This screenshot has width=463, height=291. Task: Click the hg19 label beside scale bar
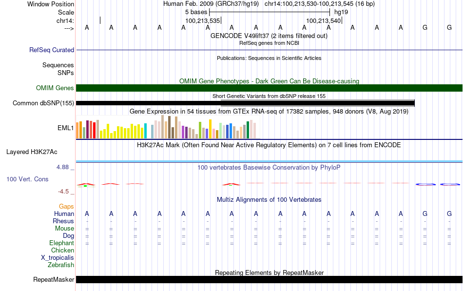341,12
